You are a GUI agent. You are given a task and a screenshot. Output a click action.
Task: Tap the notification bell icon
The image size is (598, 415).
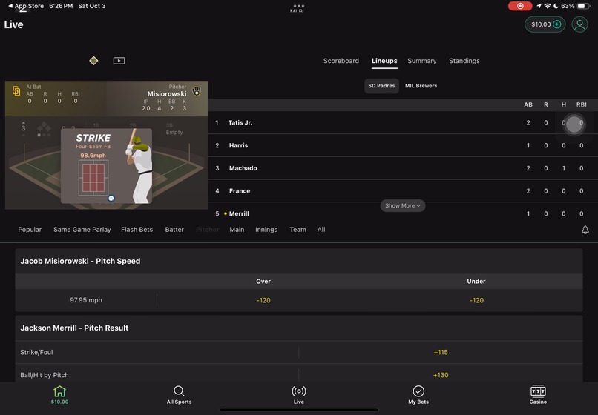585,230
